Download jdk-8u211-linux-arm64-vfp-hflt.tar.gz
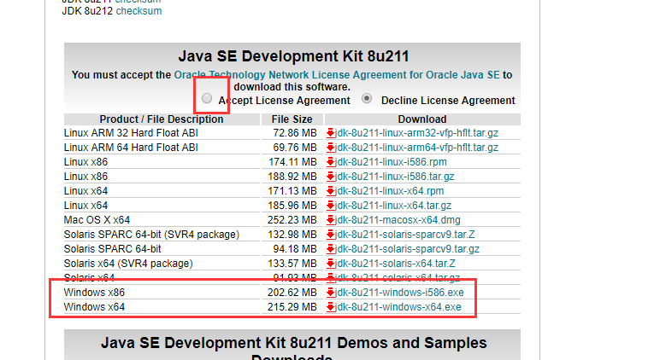This screenshot has width=660, height=360. (x=416, y=148)
